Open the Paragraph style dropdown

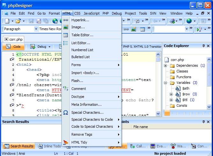point(36,29)
